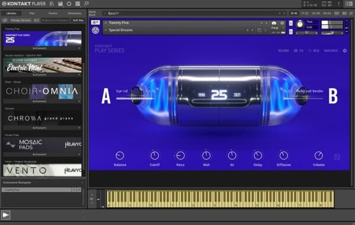Click the exclamation warning icon at top right
This screenshot has height=225, width=355.
pyautogui.click(x=338, y=4)
